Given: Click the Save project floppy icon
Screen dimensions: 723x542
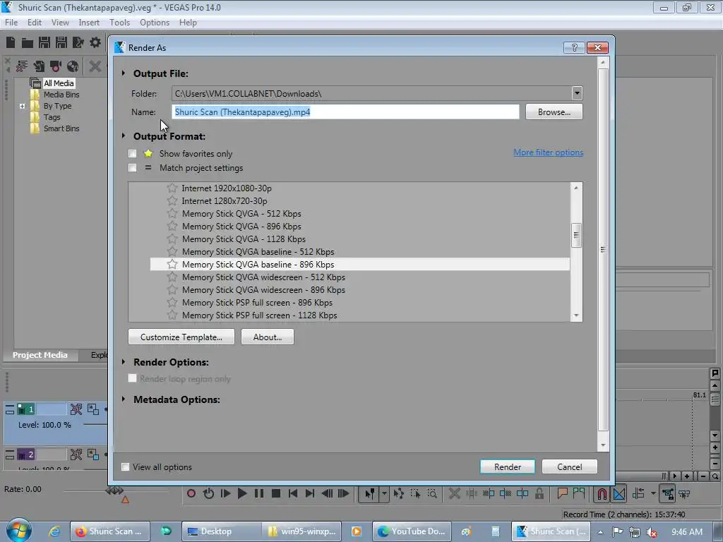Looking at the screenshot, I should pyautogui.click(x=44, y=43).
